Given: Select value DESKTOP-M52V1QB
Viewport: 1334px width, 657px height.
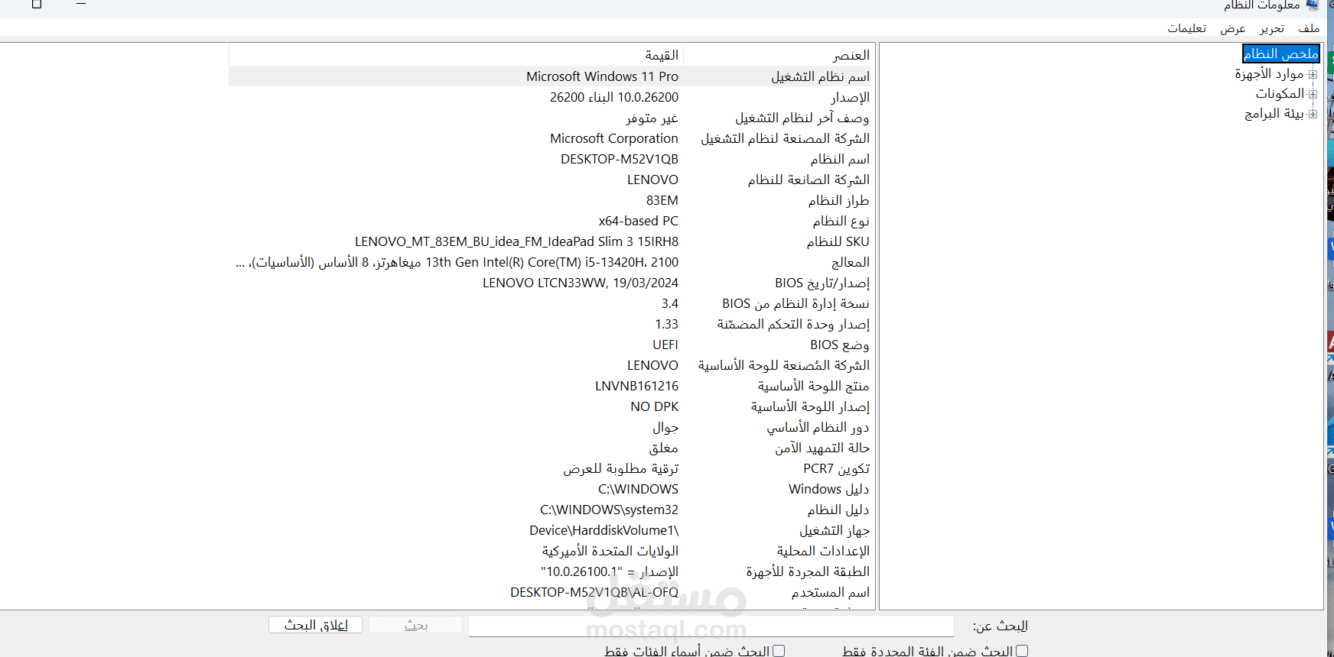Looking at the screenshot, I should [619, 159].
